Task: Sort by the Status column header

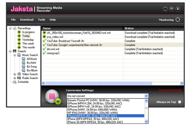Action: click(x=153, y=28)
